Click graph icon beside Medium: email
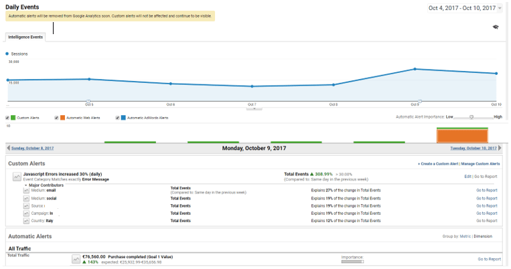Screen dimensions: 511x269 [x=27, y=191]
